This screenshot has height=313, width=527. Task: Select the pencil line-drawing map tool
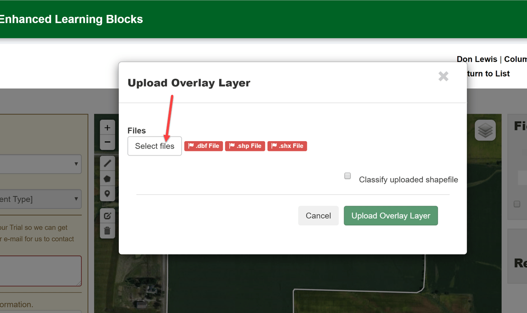tap(107, 163)
